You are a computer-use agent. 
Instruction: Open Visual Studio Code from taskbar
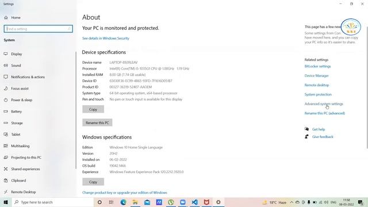tap(194, 202)
